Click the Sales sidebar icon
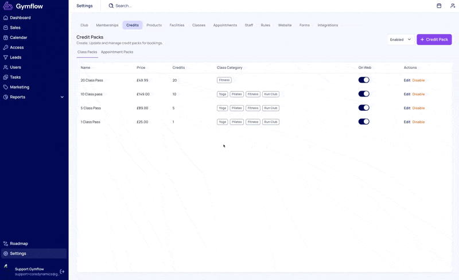Viewport: 459px width, 280px height. pos(6,28)
